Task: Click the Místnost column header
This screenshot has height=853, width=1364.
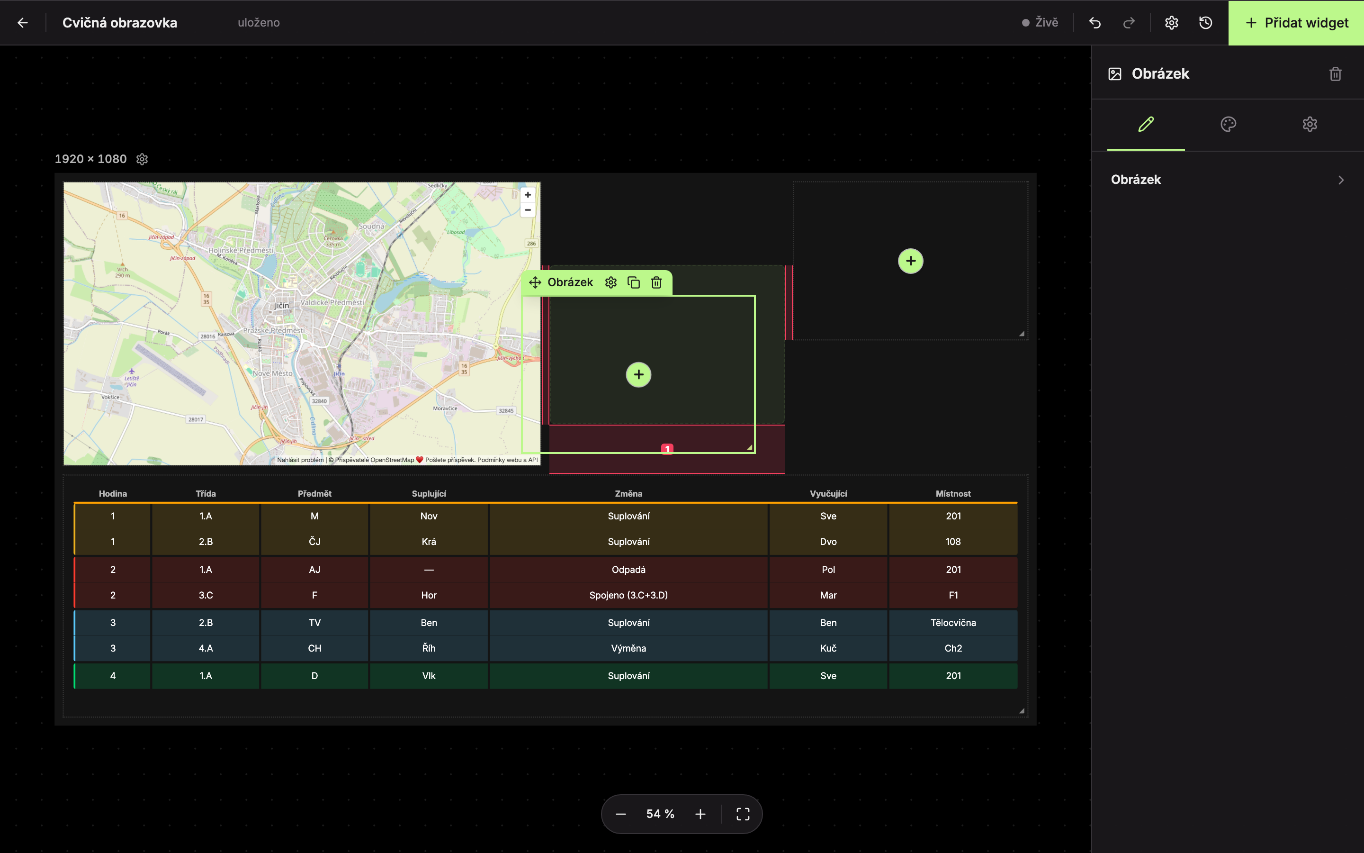Action: tap(953, 494)
